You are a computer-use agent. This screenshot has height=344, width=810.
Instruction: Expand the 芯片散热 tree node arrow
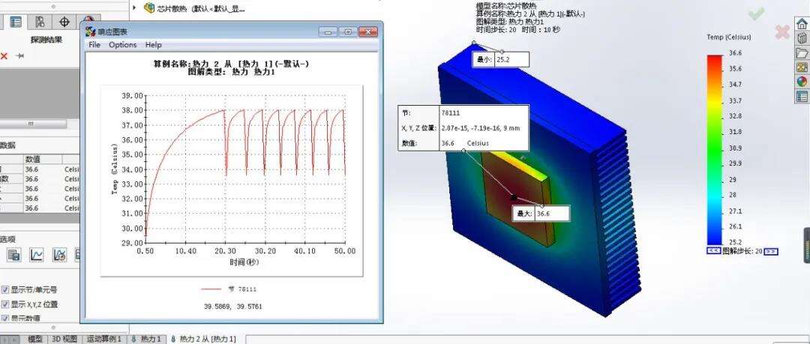134,7
